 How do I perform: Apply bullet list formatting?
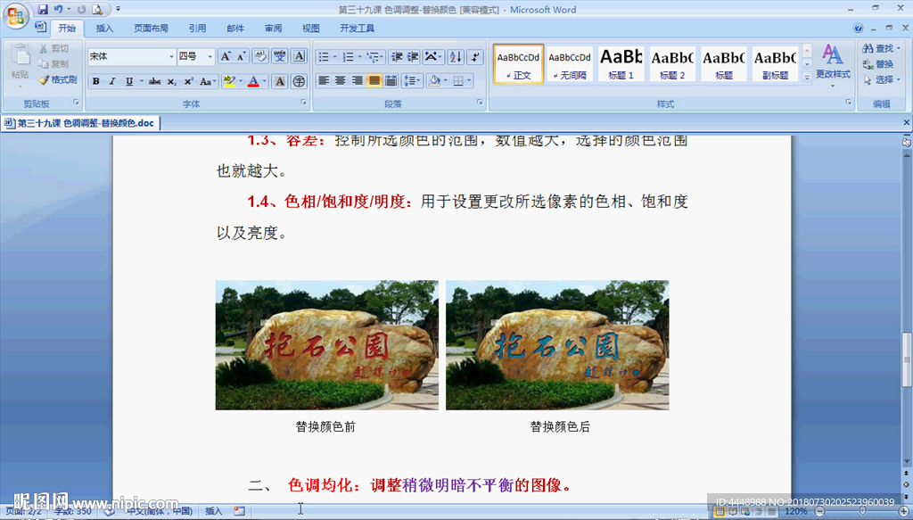(x=325, y=56)
